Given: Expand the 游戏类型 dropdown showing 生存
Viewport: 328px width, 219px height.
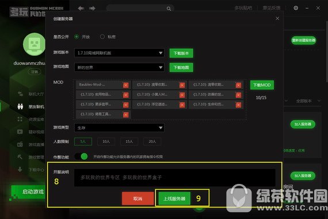Looking at the screenshot, I should point(119,128).
